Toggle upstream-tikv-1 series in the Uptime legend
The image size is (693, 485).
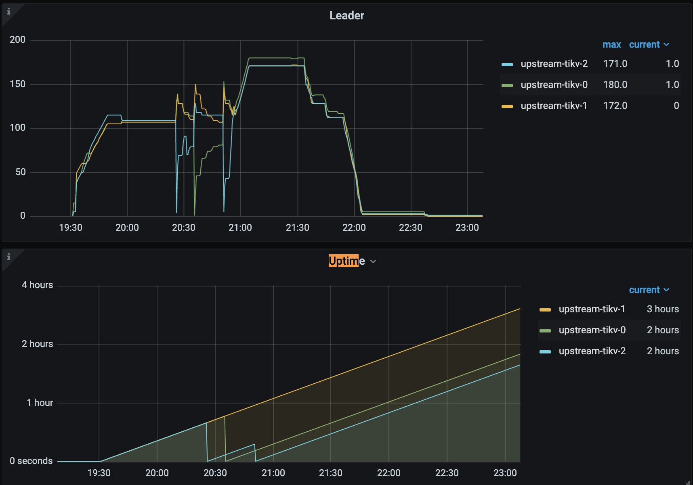[592, 309]
